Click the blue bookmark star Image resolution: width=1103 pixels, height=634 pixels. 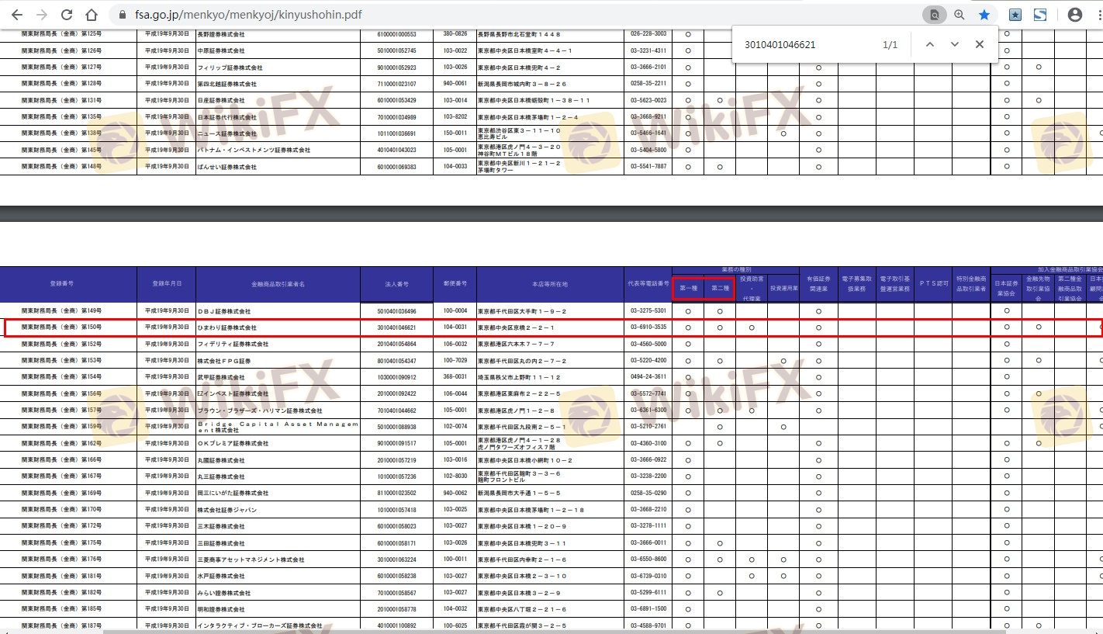tap(984, 15)
